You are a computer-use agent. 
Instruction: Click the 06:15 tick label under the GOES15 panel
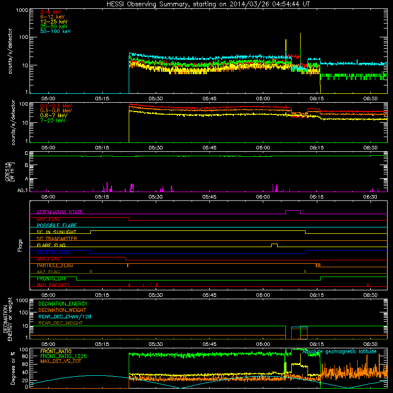coord(316,197)
